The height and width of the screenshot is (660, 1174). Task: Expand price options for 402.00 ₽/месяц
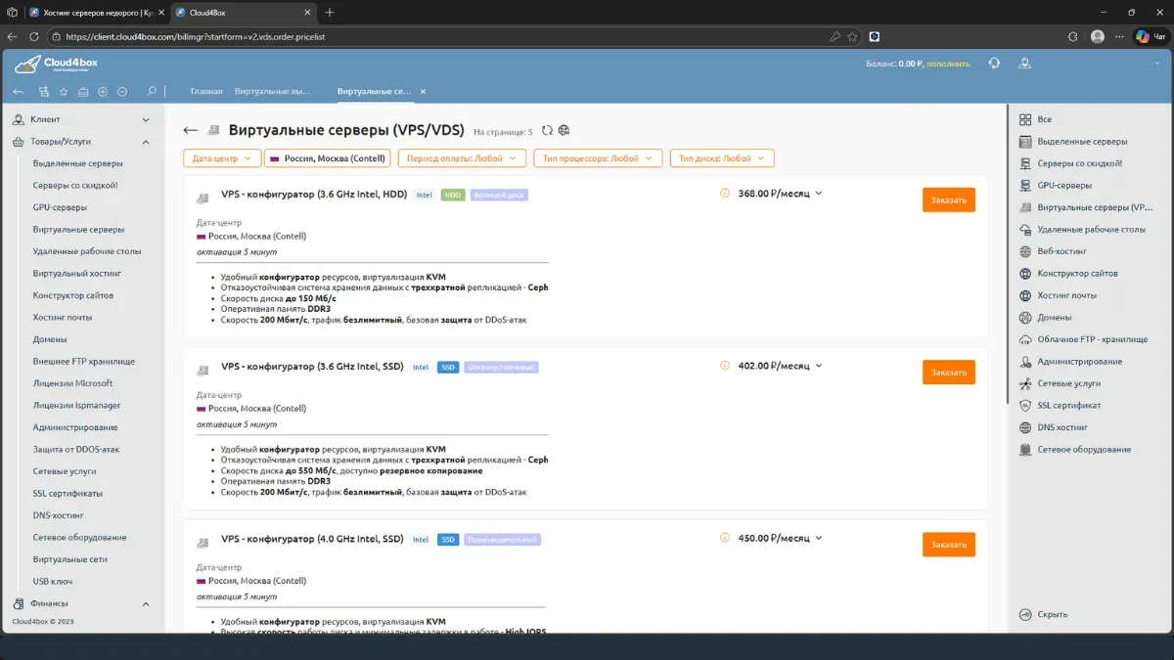(x=819, y=366)
